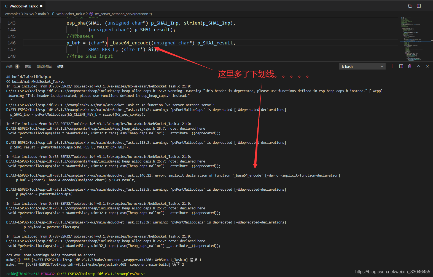The width and height of the screenshot is (433, 277).
Task: Click 'make[1]: *** component_wrapper.mk:286' error line
Action: (104, 260)
